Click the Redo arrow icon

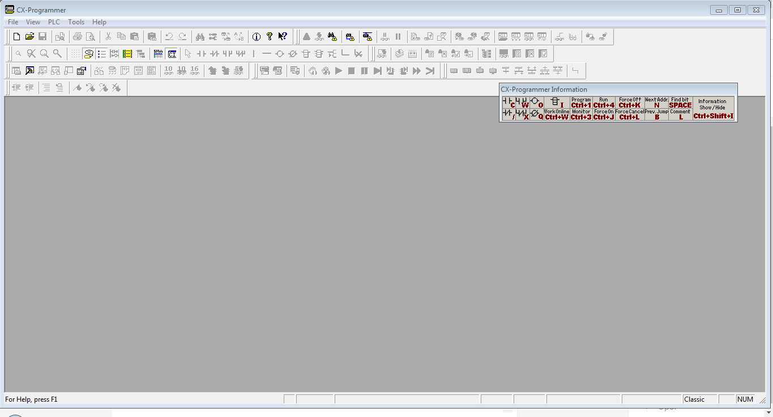pyautogui.click(x=182, y=37)
